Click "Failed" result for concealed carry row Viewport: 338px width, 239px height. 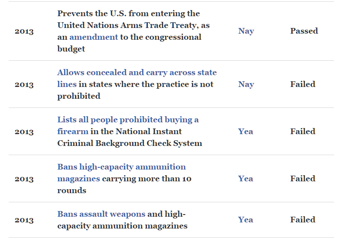pos(303,84)
